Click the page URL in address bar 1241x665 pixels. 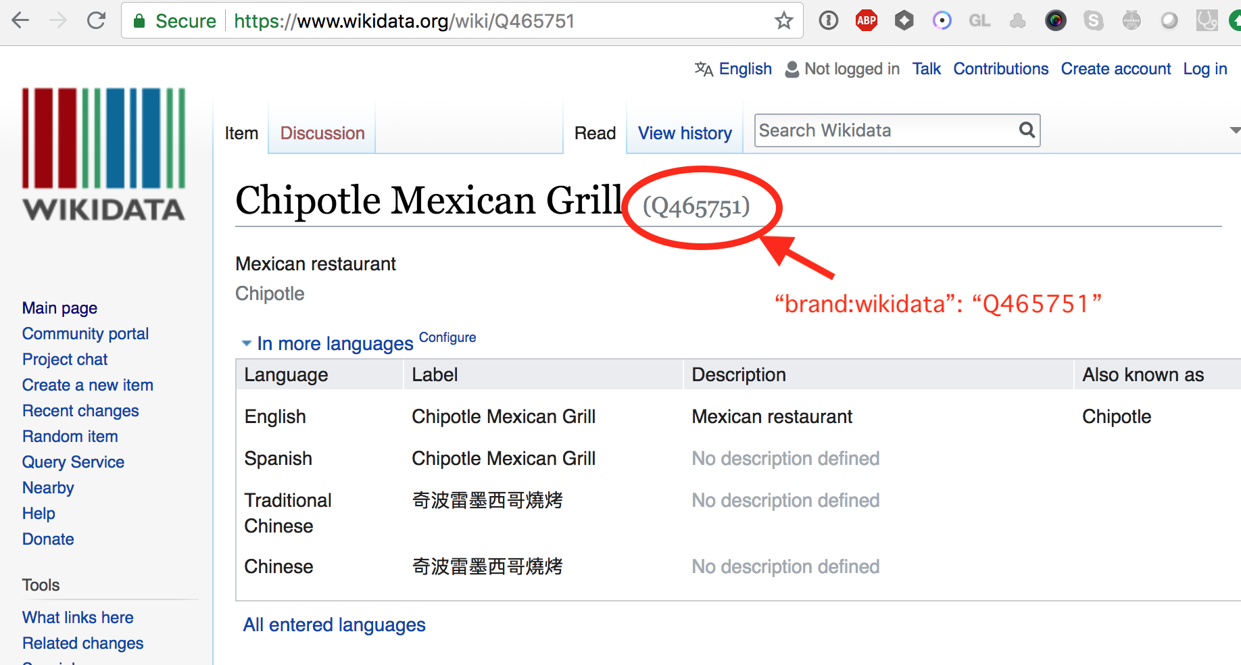click(404, 21)
